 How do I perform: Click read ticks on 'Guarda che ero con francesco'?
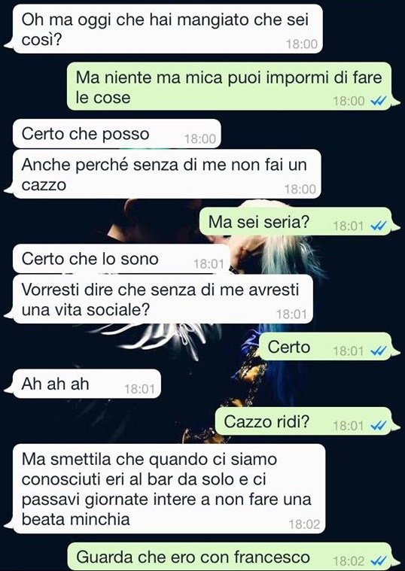point(379,561)
